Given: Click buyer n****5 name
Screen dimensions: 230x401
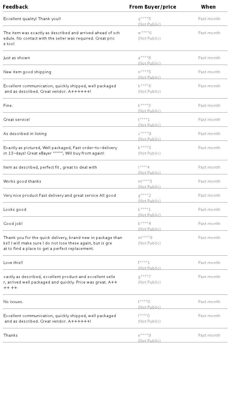Looking at the screenshot, I should (144, 72).
